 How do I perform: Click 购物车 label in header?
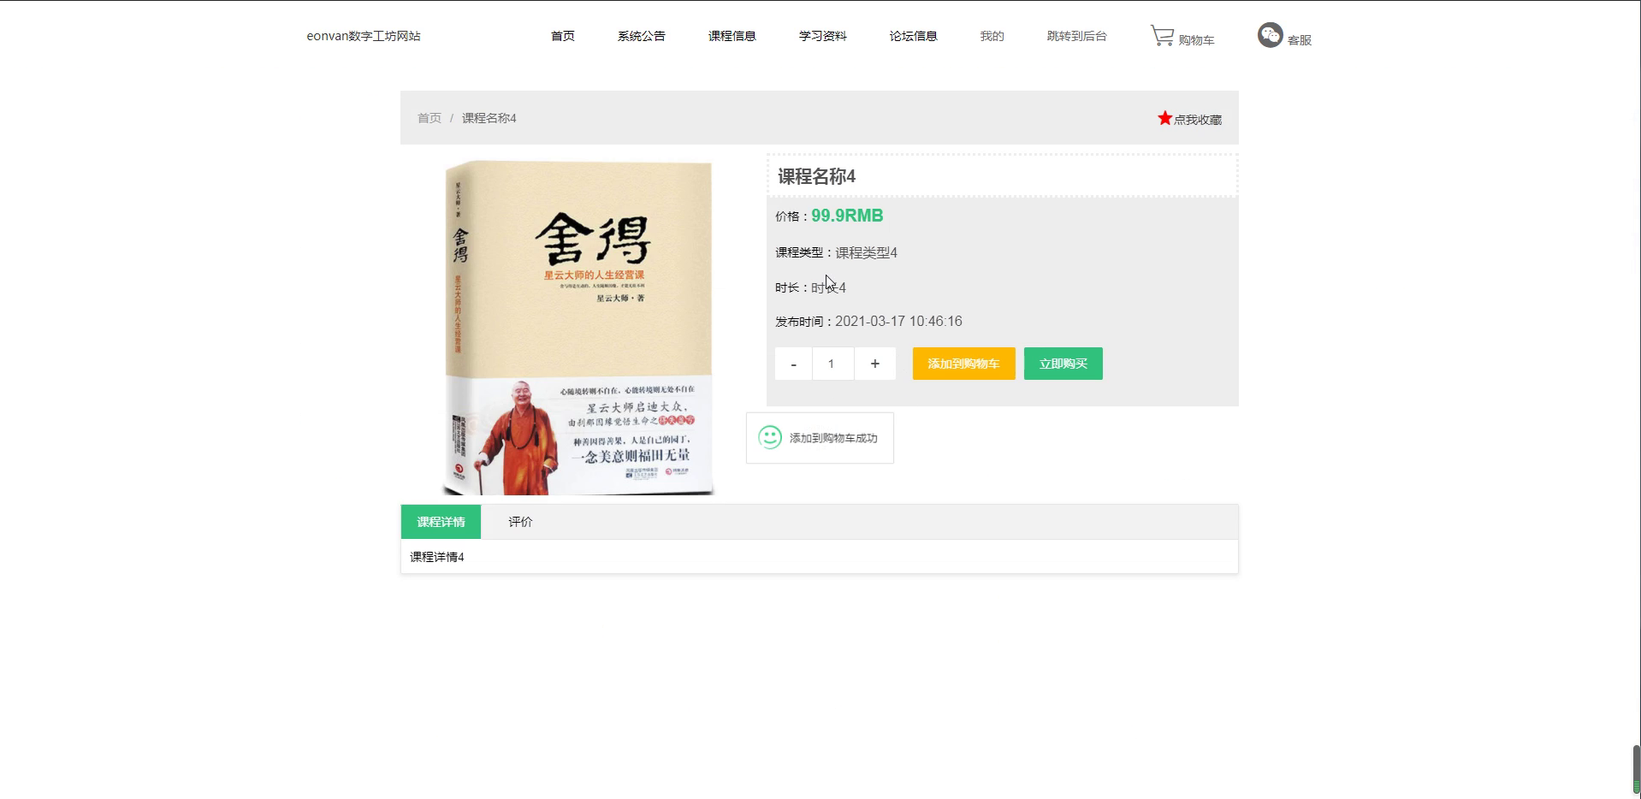point(1196,40)
